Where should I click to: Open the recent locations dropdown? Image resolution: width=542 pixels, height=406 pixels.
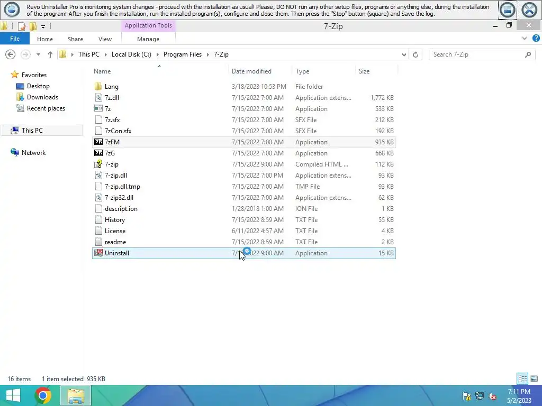[x=38, y=54]
